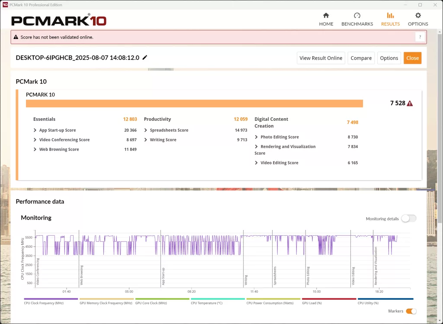
Task: Click the Spreadsheets value 14 973
Action: click(241, 130)
